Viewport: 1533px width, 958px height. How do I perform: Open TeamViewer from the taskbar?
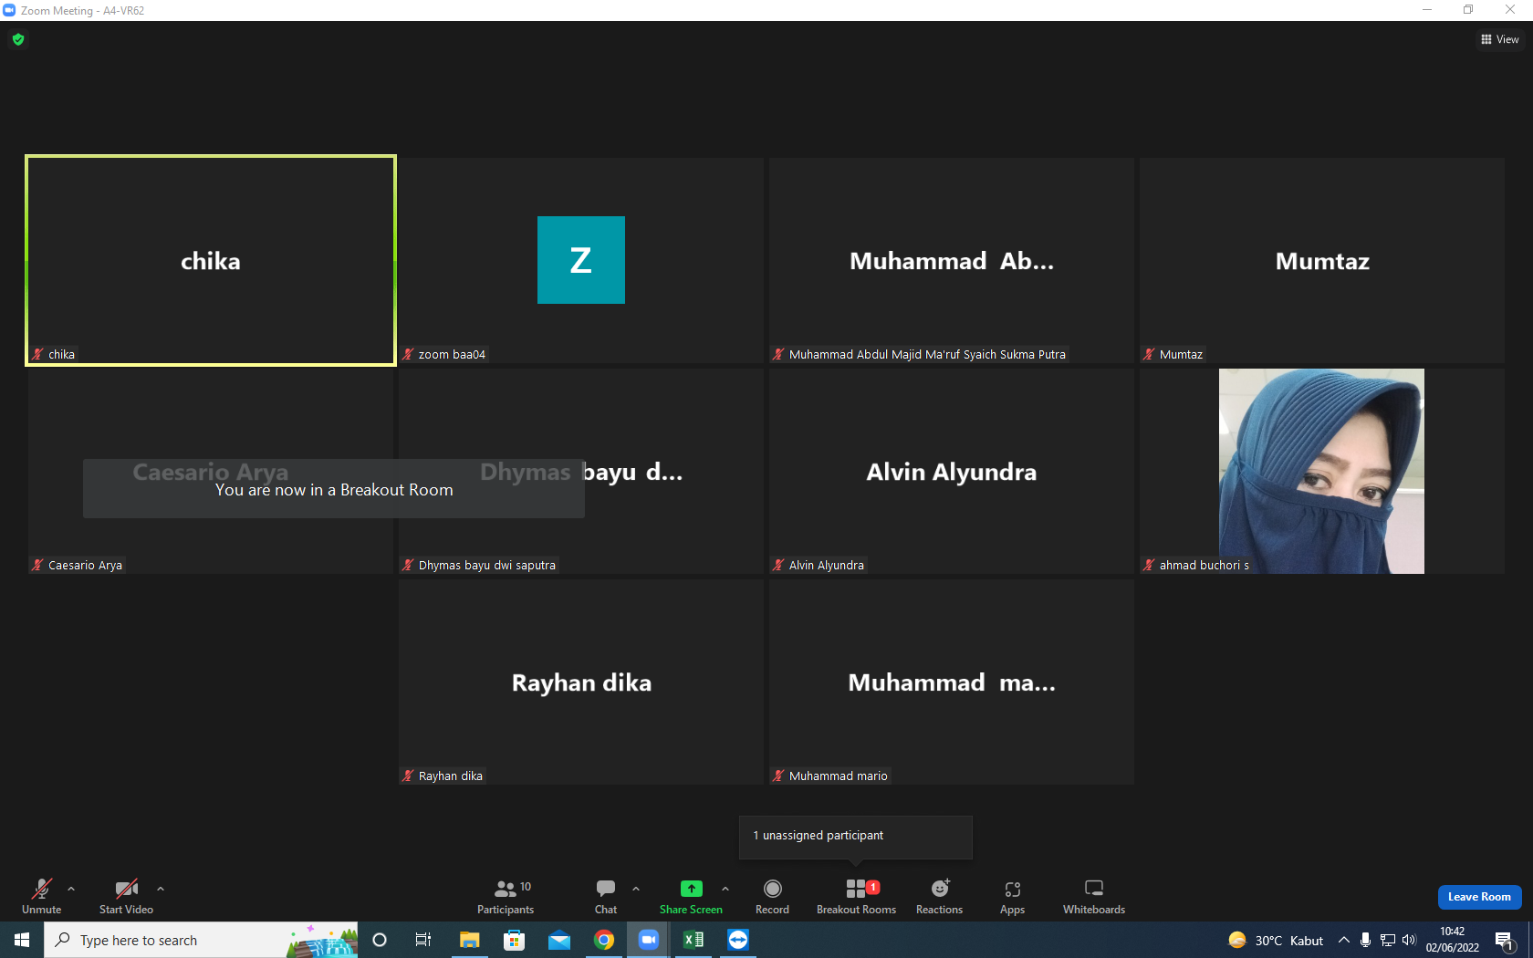(737, 940)
